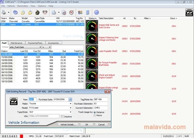Click the blue round help icon
The width and height of the screenshot is (194, 138).
(x=97, y=12)
